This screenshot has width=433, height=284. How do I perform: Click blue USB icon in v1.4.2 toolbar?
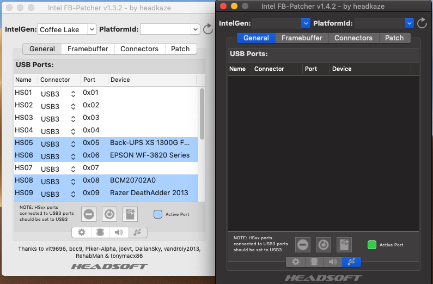coord(351,262)
